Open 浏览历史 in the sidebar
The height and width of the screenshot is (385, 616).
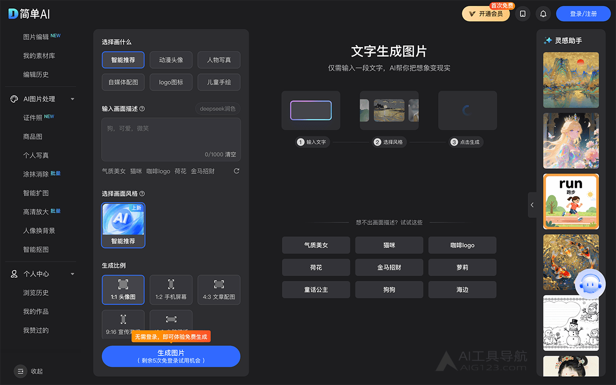pyautogui.click(x=36, y=293)
